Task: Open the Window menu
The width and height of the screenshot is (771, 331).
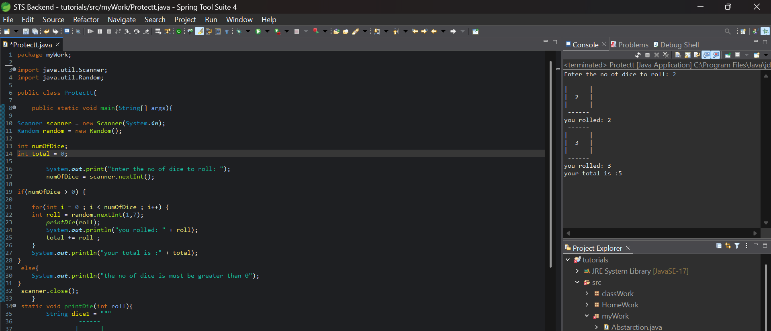Action: pyautogui.click(x=239, y=19)
